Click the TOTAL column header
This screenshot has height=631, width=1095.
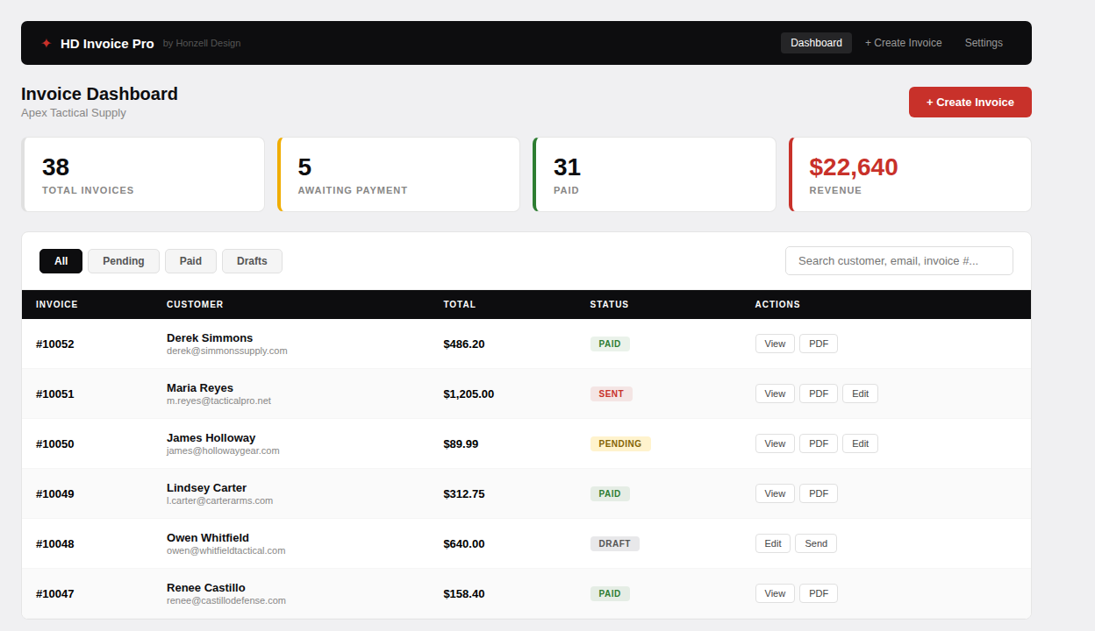click(x=460, y=304)
